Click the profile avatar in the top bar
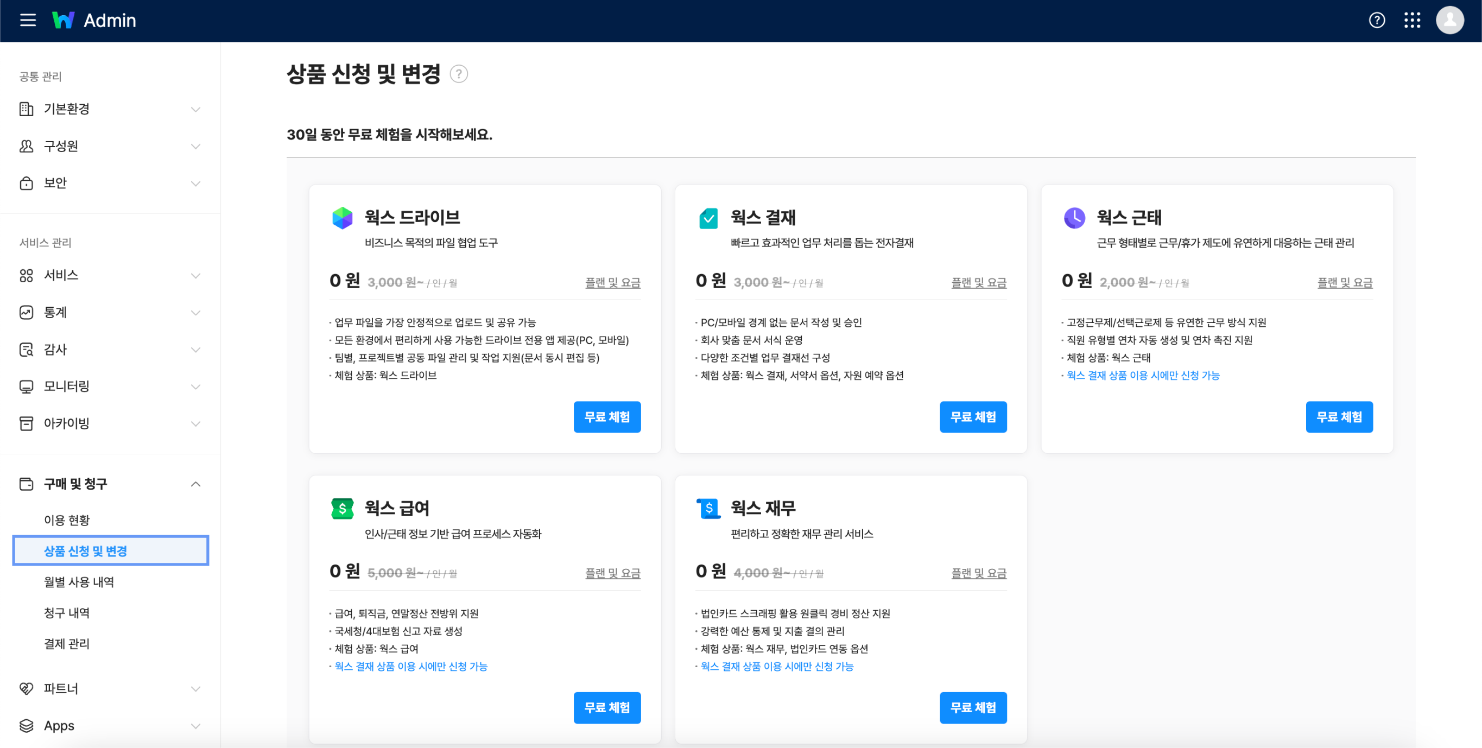This screenshot has width=1482, height=748. [x=1451, y=20]
